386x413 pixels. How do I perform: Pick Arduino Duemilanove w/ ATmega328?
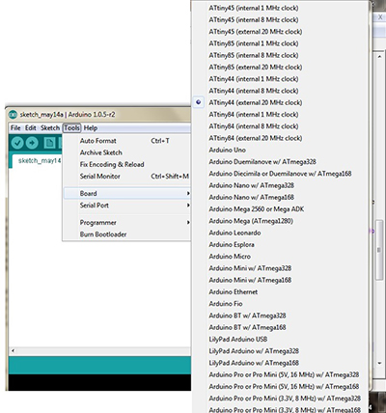click(262, 162)
